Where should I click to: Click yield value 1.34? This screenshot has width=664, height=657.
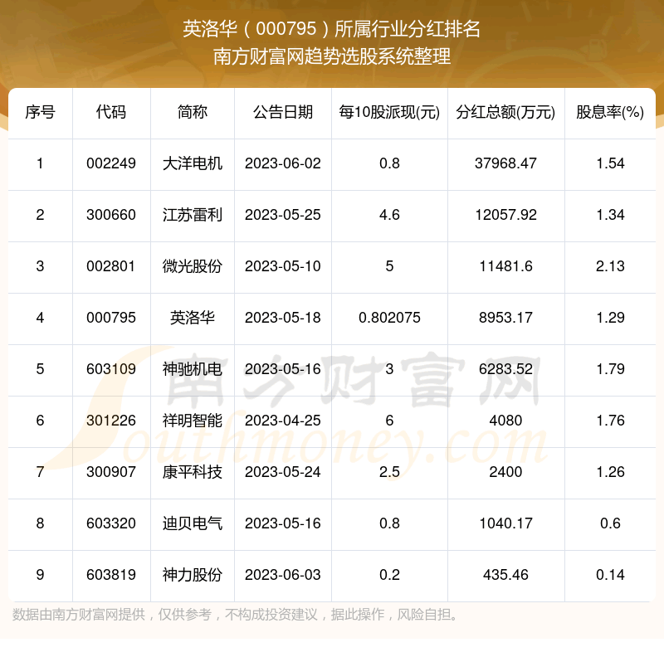[x=610, y=215]
